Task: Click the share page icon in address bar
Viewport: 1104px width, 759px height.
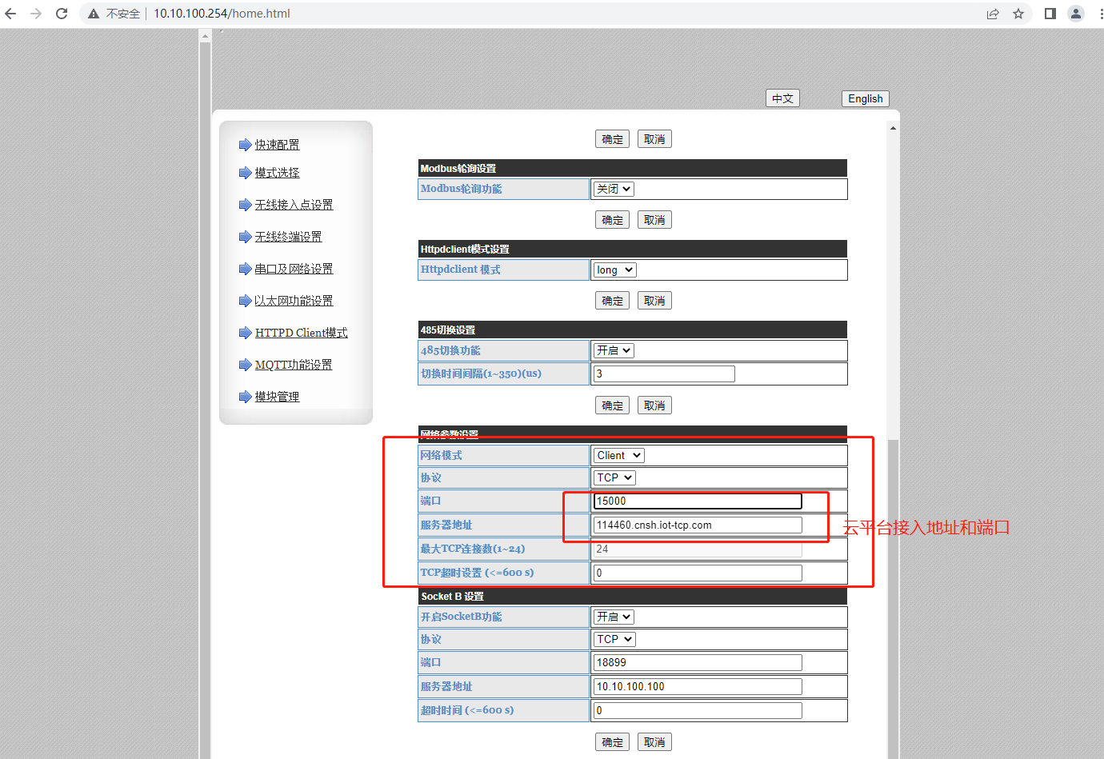Action: click(x=993, y=14)
